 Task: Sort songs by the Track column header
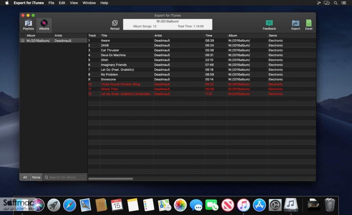(93, 35)
